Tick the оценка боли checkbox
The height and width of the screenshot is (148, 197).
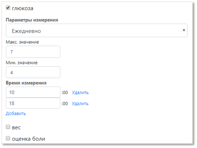[8, 139]
